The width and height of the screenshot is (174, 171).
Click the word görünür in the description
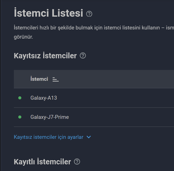tap(24, 37)
